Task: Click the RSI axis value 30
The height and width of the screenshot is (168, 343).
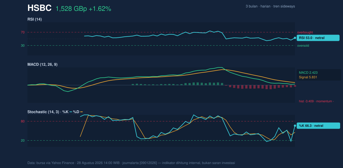Action: pos(23,45)
